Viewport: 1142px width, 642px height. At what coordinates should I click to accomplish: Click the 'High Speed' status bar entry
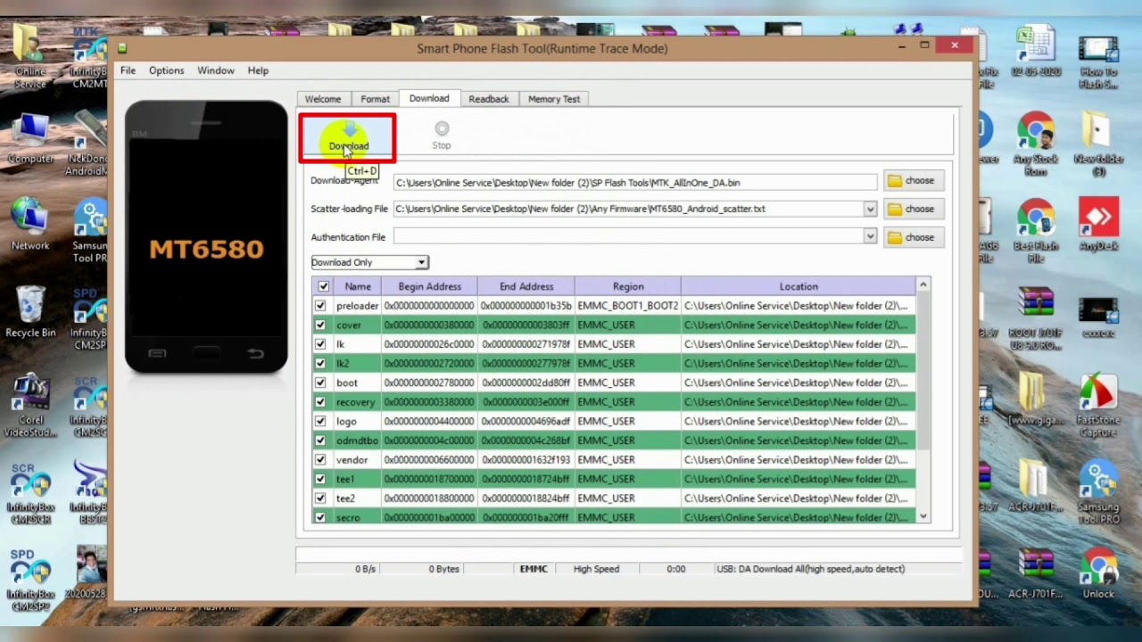click(596, 569)
